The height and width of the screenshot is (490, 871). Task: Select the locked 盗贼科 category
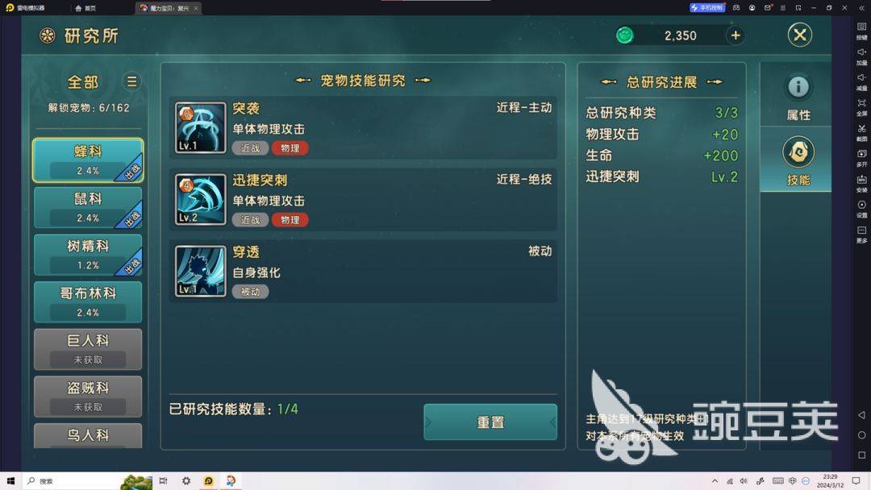click(88, 397)
